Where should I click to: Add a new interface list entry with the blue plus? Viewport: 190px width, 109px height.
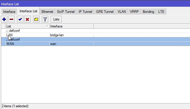[x=4, y=19]
